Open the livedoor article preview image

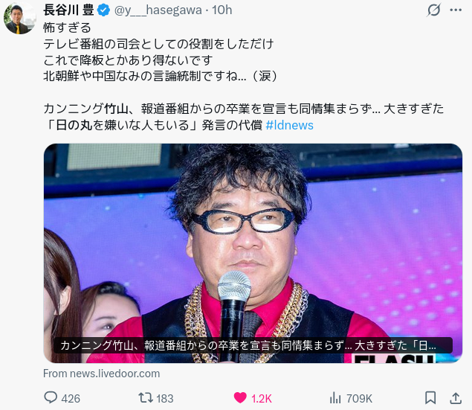click(x=253, y=253)
